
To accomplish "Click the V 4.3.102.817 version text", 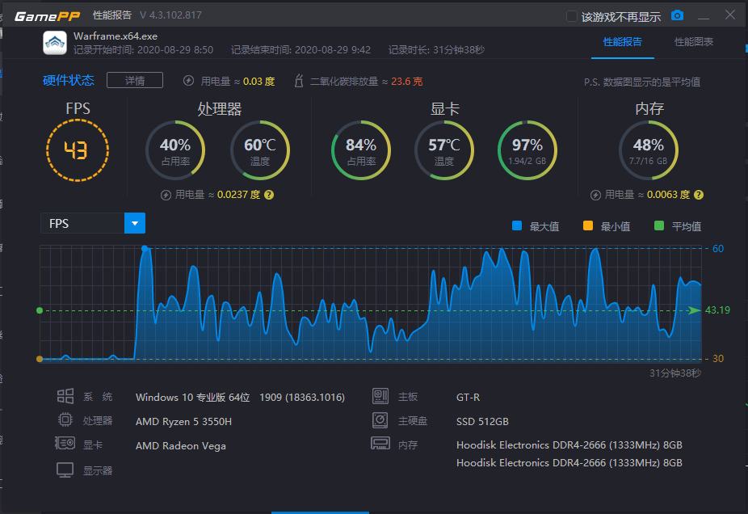I will coord(170,15).
